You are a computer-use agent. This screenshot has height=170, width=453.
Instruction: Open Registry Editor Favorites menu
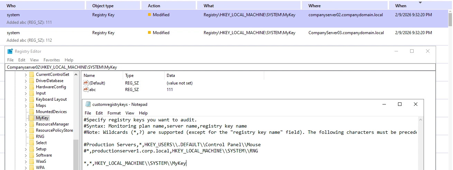point(52,60)
